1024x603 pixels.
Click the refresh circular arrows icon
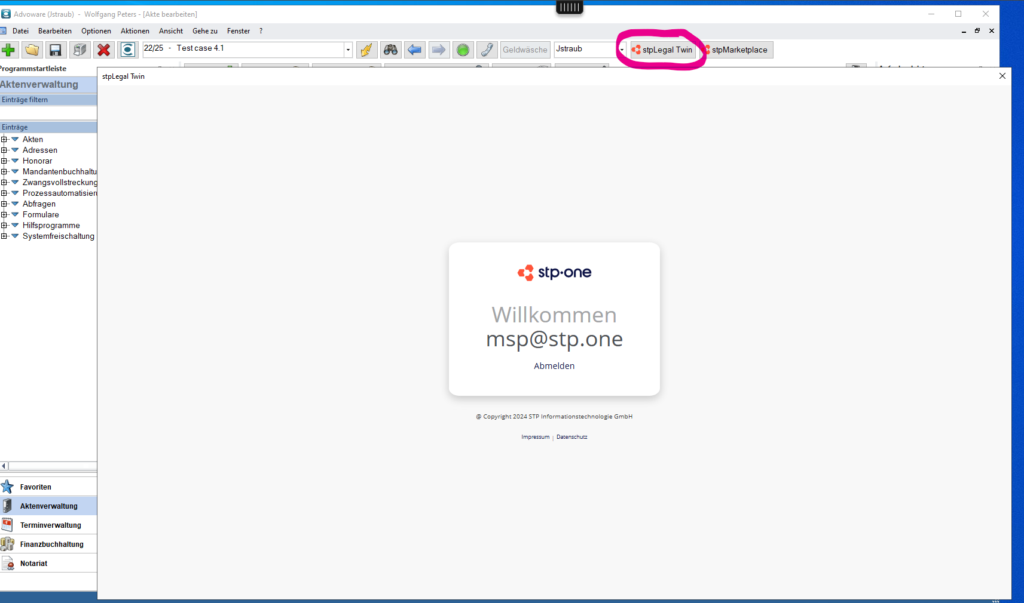click(128, 50)
